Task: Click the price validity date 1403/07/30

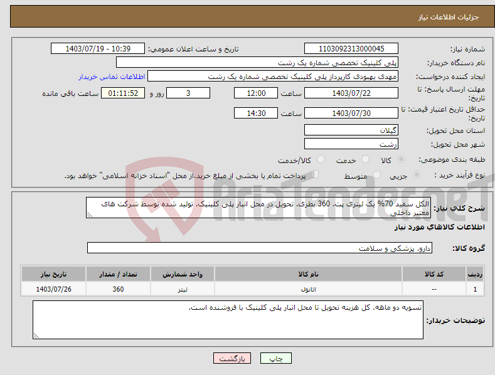Action: 351,113
